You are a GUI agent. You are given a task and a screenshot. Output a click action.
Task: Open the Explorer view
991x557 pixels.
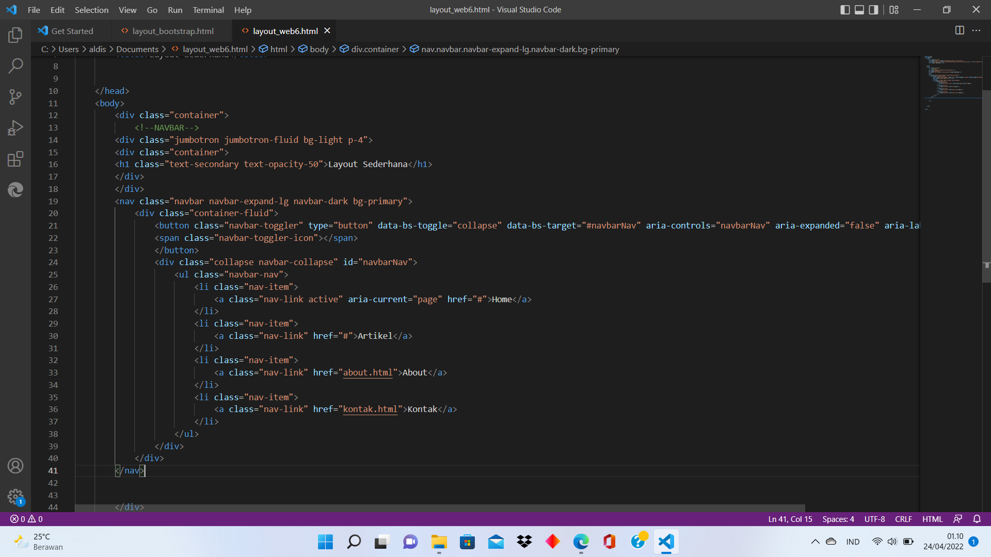pyautogui.click(x=15, y=35)
